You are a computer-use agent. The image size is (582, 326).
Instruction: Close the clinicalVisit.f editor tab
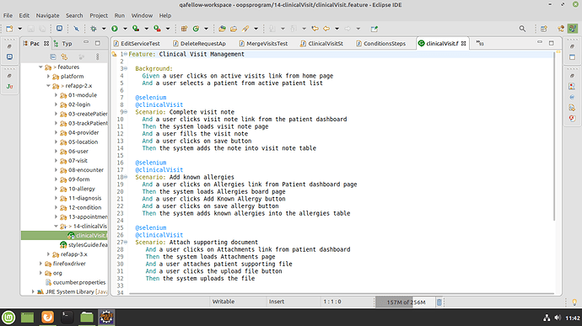[464, 44]
